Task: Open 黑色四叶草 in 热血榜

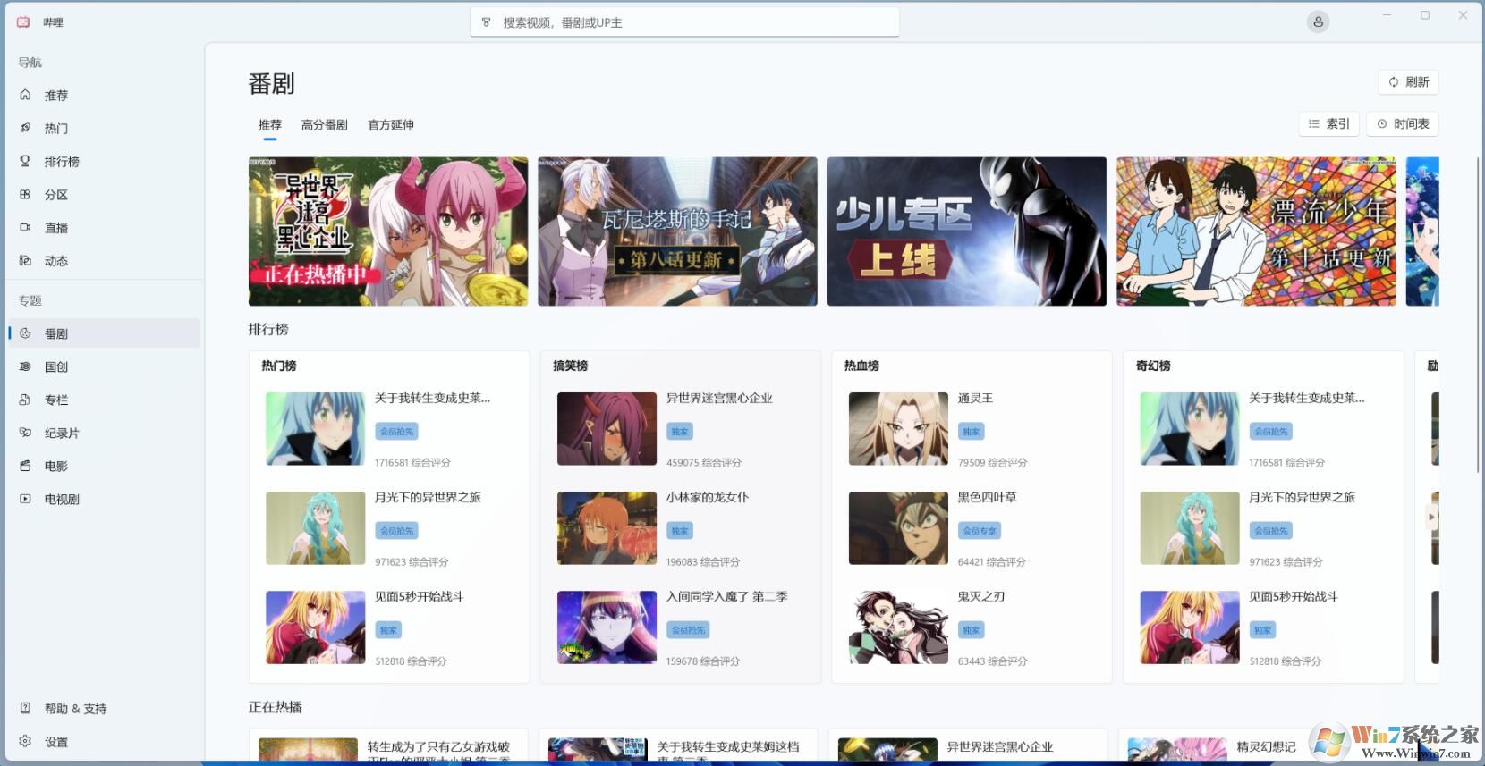Action: [x=972, y=528]
